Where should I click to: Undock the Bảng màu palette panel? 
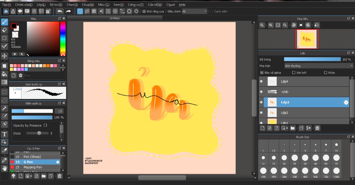(59, 61)
